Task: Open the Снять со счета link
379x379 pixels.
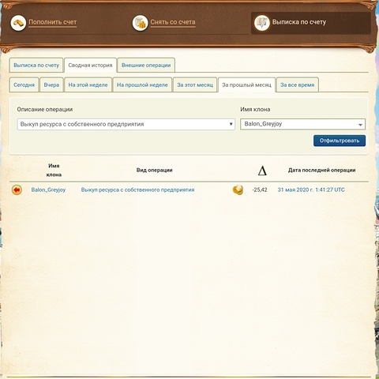Action: [x=173, y=22]
